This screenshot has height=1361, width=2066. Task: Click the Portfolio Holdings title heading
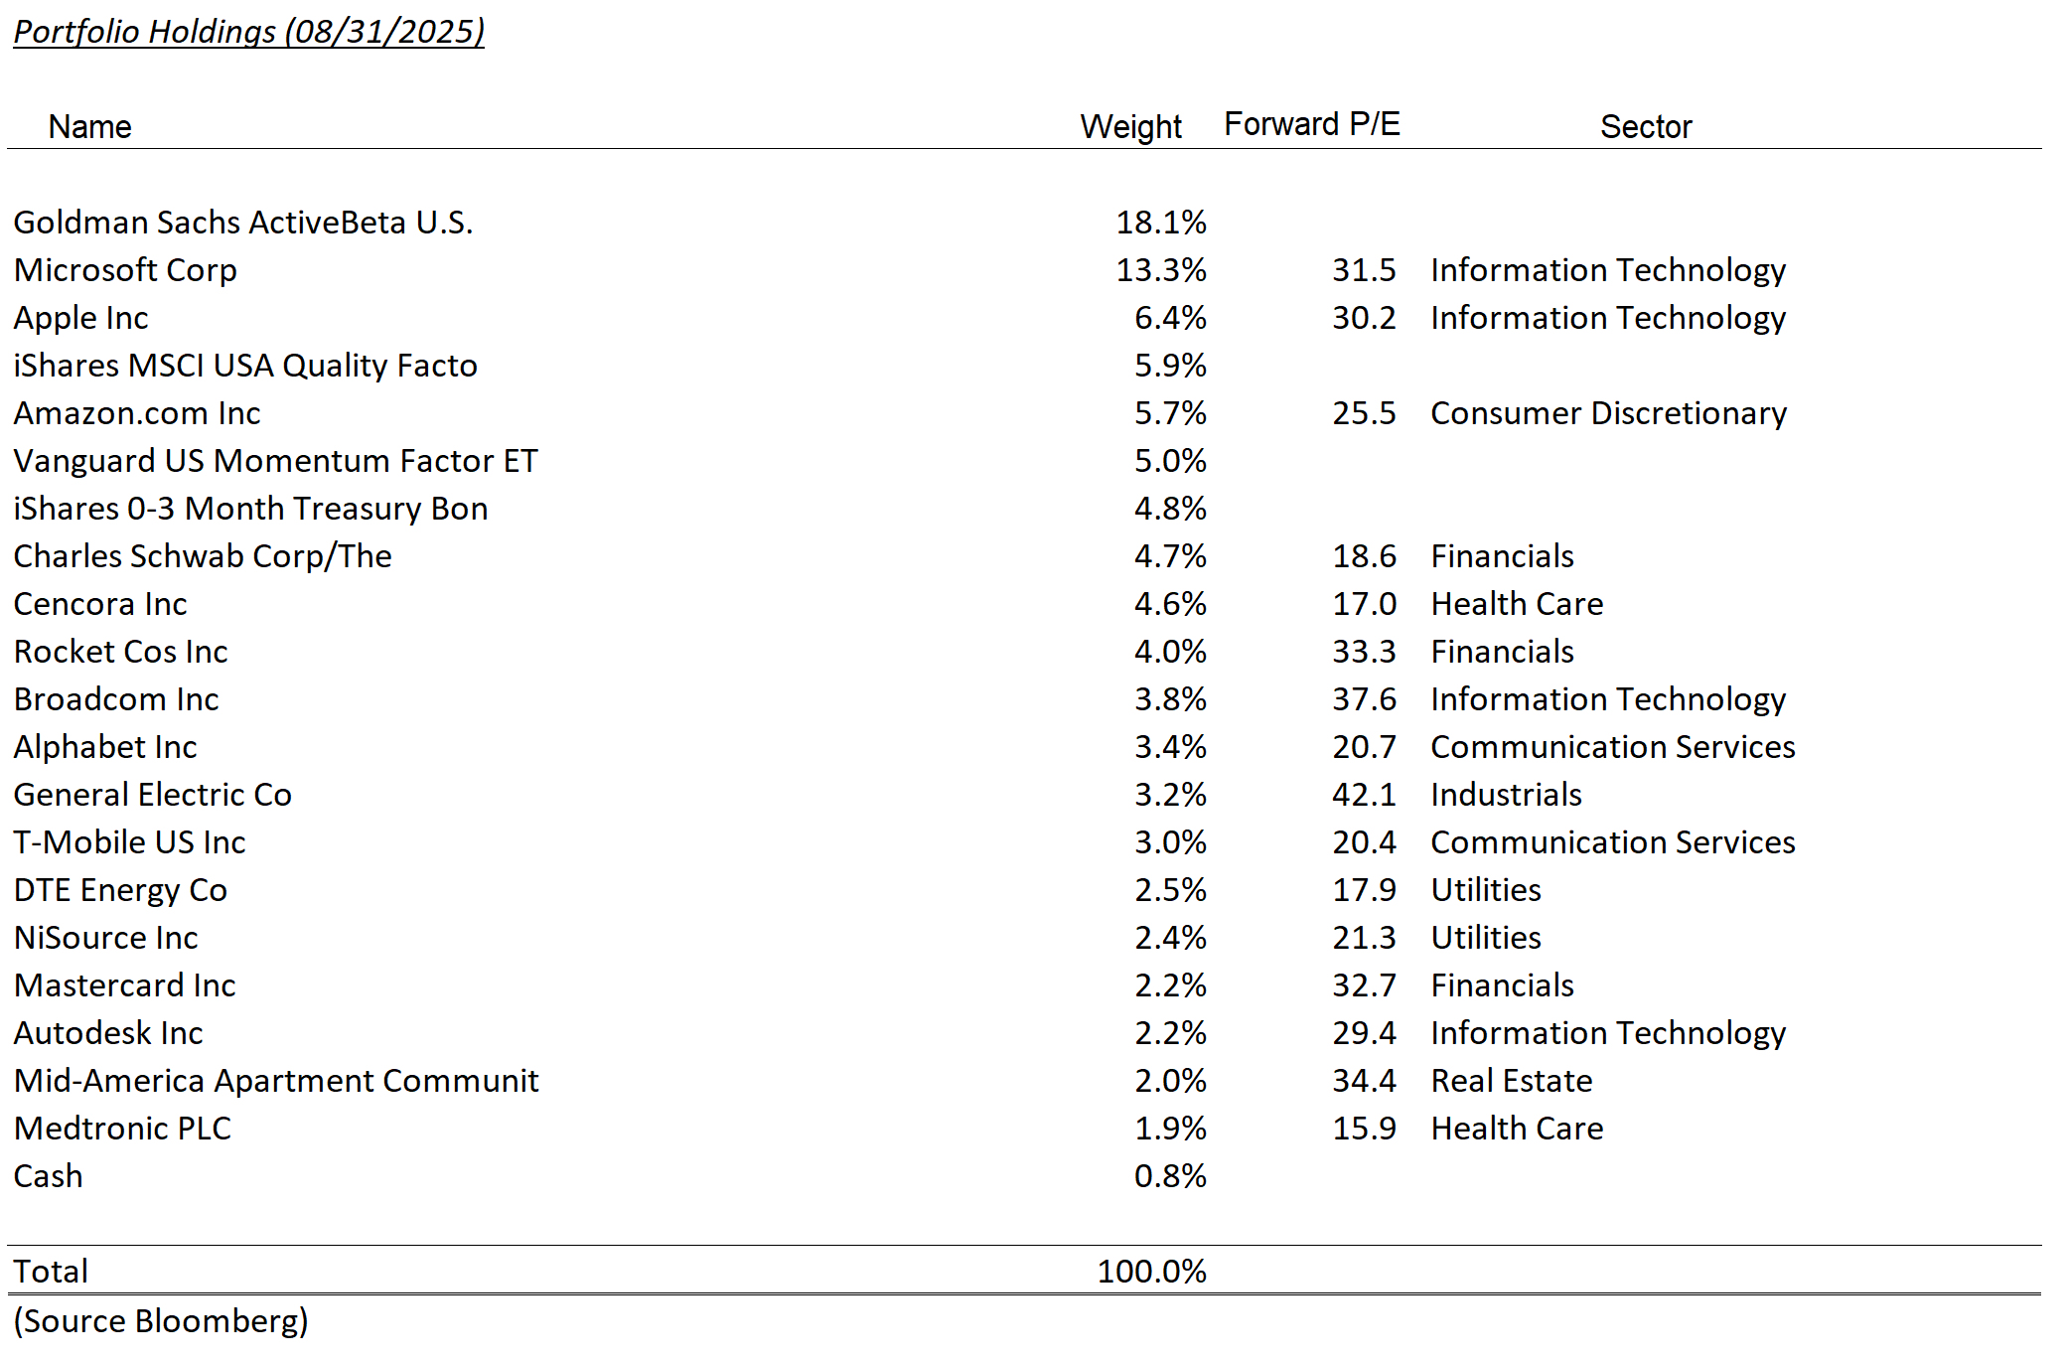pyautogui.click(x=248, y=32)
